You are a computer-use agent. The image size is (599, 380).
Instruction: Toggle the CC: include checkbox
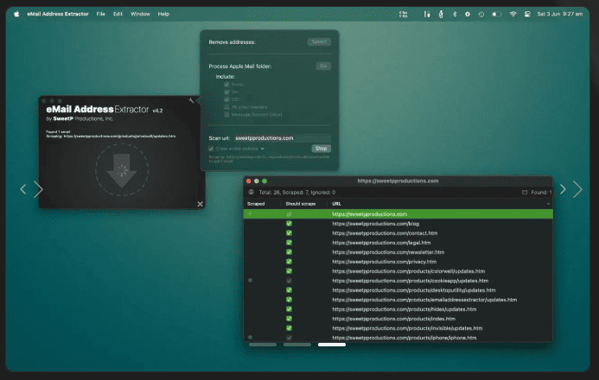227,99
